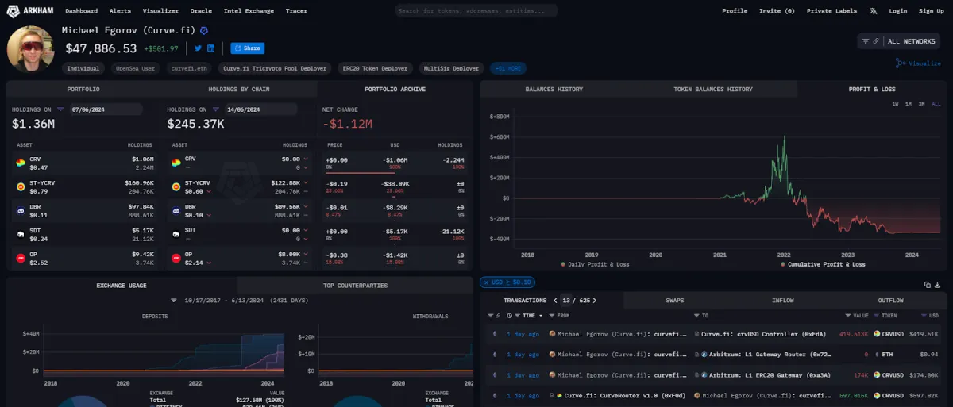Switch to the Portfolio tab
Viewport: 953px width, 407px height.
[83, 90]
